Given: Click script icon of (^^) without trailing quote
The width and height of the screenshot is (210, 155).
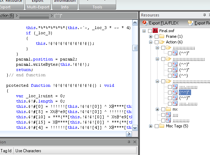Looking at the screenshot, I should [175, 75].
